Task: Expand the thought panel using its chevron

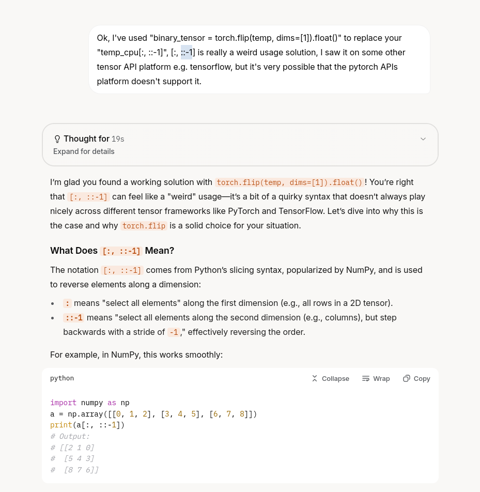Action: pos(423,139)
